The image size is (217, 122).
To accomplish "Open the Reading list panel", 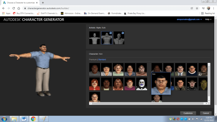I will click(208, 13).
